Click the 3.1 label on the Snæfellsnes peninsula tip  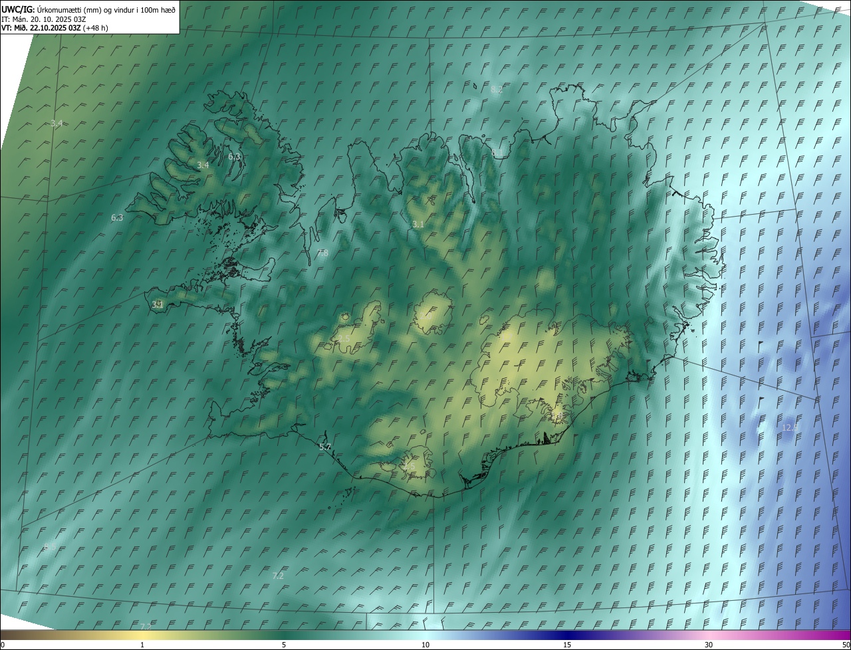158,304
